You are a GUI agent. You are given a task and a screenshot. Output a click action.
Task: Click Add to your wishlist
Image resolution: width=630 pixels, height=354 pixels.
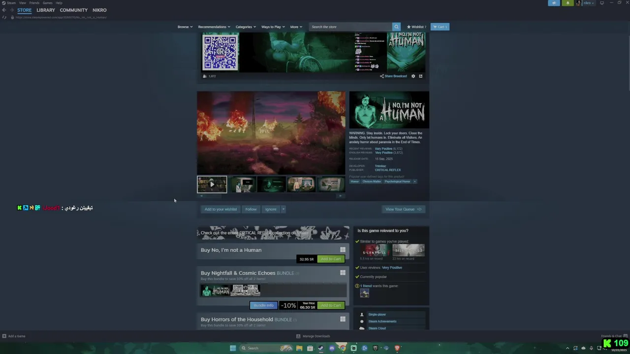[x=220, y=209]
